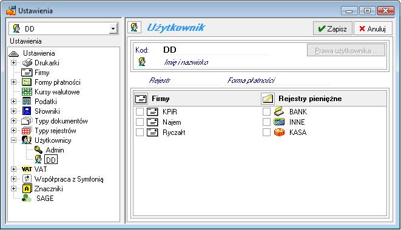Click the INNE register icon
Screen dimensions: 401x230
point(279,122)
